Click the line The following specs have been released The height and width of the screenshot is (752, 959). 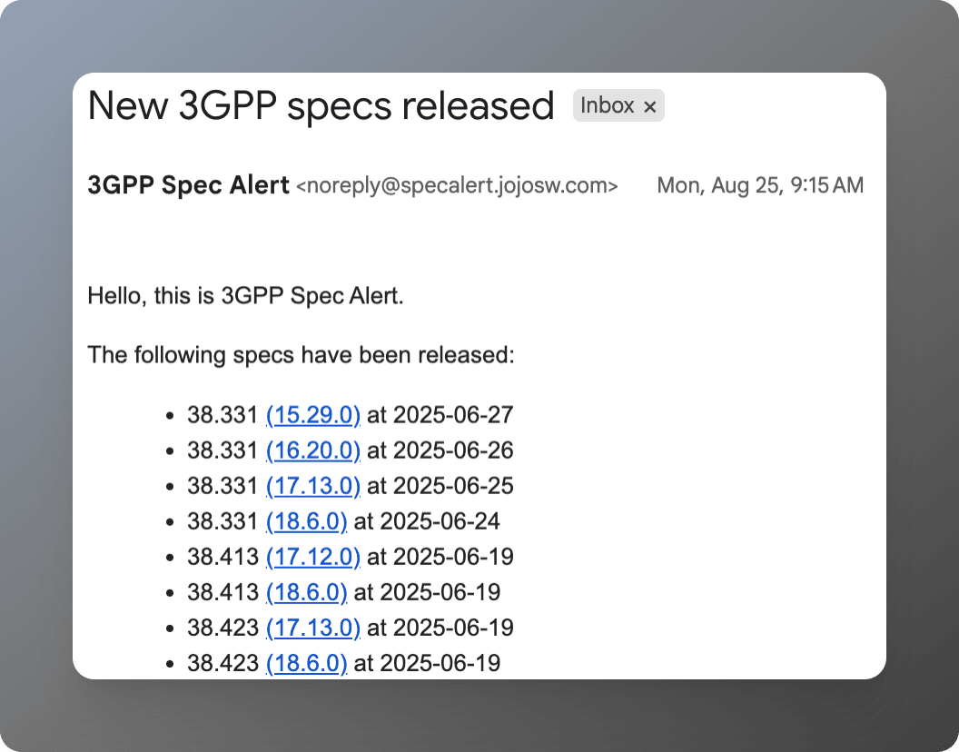301,354
